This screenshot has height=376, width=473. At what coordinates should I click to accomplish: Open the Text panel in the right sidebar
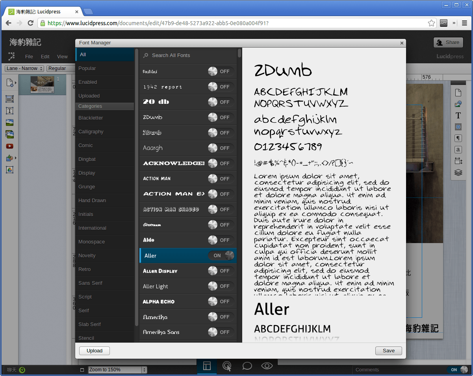[458, 115]
